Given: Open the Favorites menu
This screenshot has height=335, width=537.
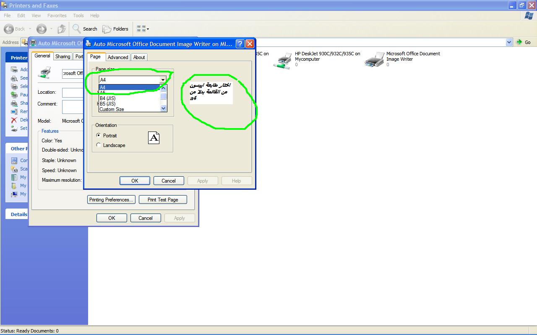Looking at the screenshot, I should [57, 15].
